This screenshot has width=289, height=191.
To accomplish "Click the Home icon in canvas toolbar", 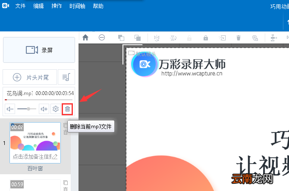I will point(85,37).
